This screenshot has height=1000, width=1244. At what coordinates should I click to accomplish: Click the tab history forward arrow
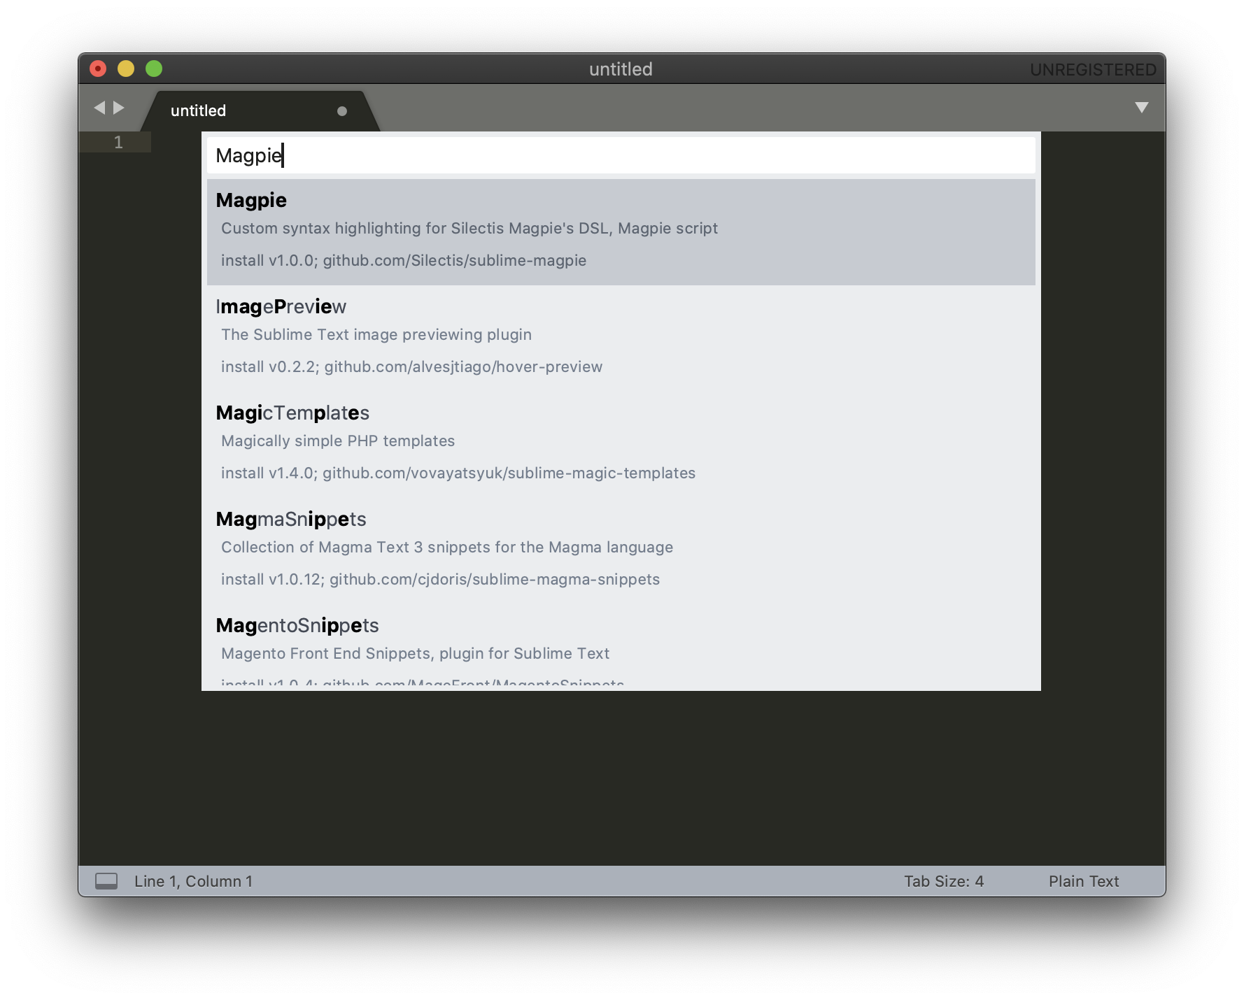pyautogui.click(x=119, y=108)
